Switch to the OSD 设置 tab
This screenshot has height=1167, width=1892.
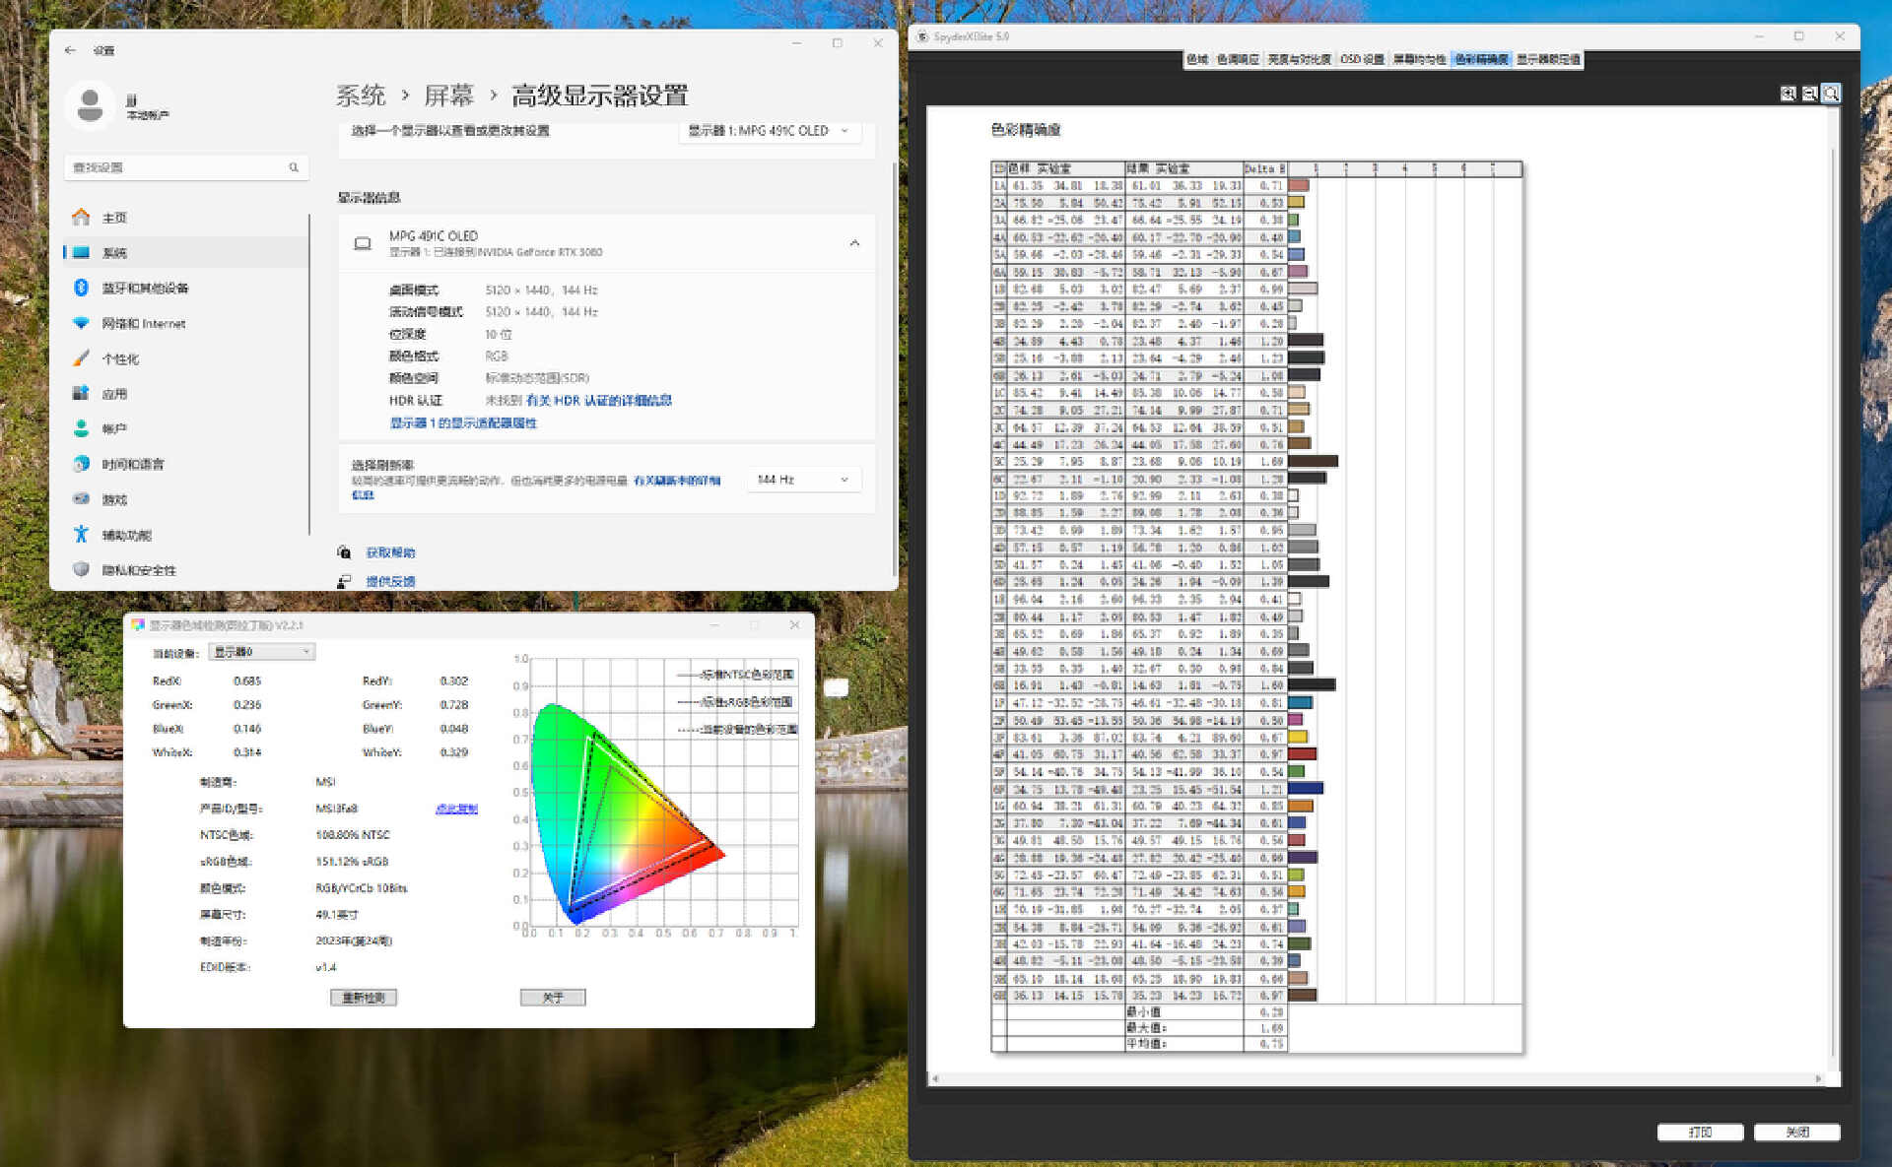[x=1362, y=59]
